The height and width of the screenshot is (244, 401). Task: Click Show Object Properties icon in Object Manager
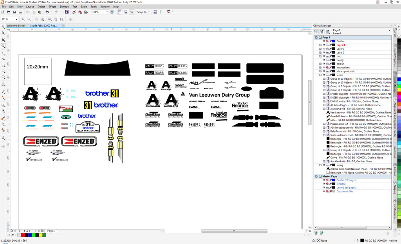[316, 32]
